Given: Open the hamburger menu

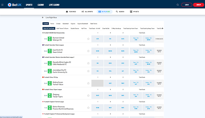Looking at the screenshot, I should coord(3,5).
